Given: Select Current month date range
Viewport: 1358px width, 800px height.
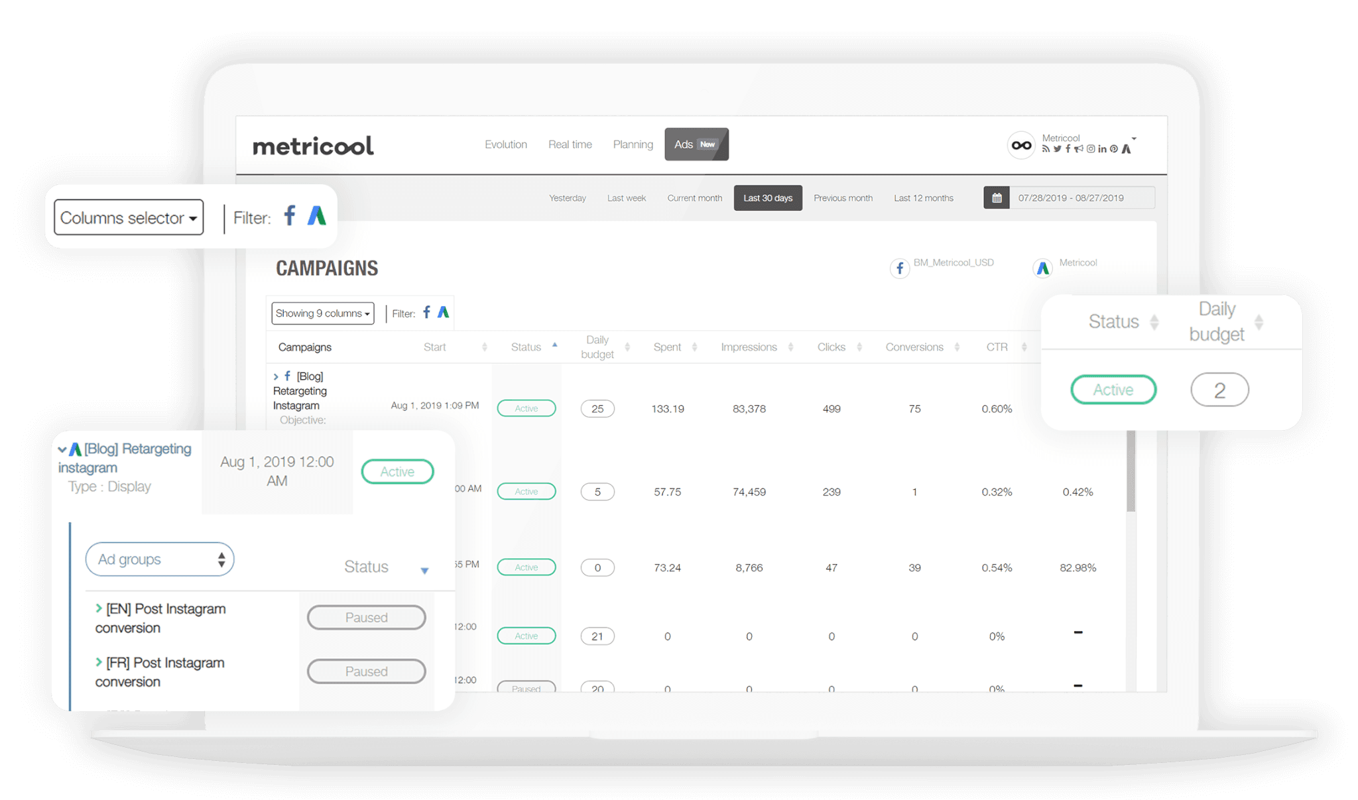Looking at the screenshot, I should (694, 198).
